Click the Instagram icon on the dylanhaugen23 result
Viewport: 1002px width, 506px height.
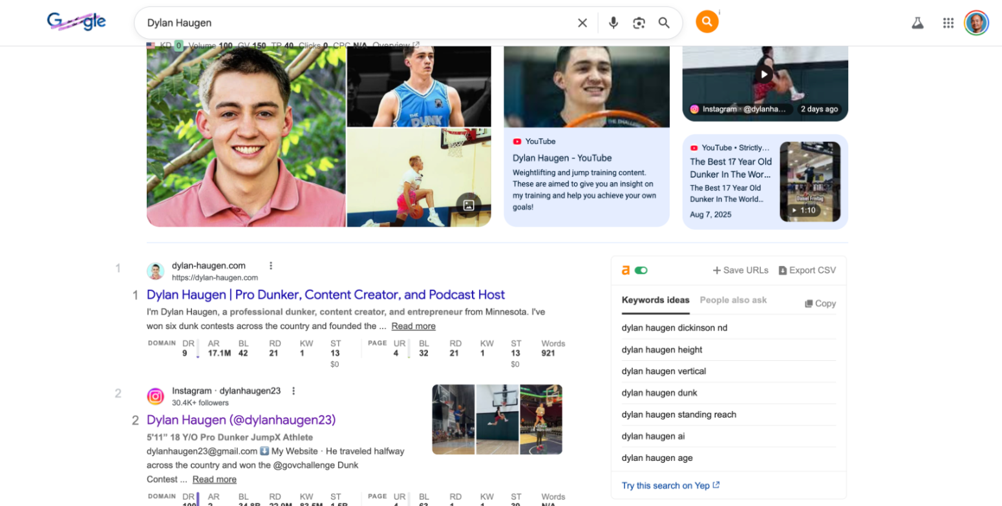155,396
